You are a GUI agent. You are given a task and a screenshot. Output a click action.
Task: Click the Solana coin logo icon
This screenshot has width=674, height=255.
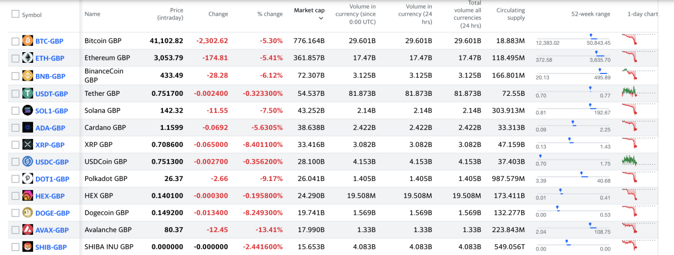tap(28, 111)
